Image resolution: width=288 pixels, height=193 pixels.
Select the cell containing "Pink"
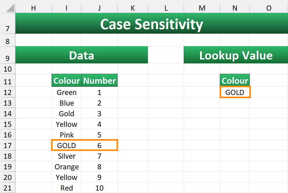tap(67, 135)
